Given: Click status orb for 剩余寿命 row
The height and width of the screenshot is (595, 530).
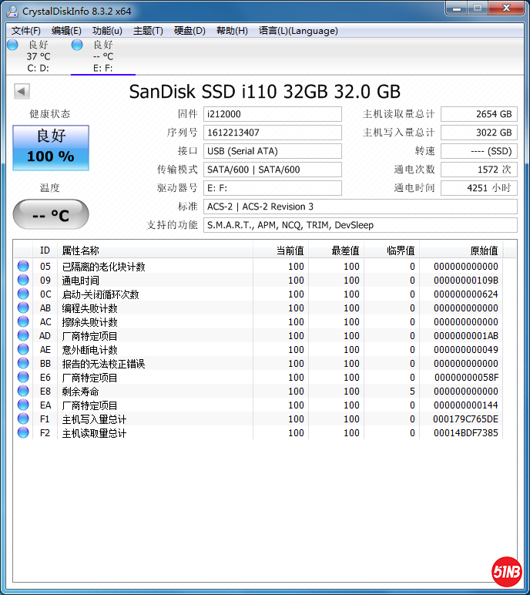Looking at the screenshot, I should 23,392.
